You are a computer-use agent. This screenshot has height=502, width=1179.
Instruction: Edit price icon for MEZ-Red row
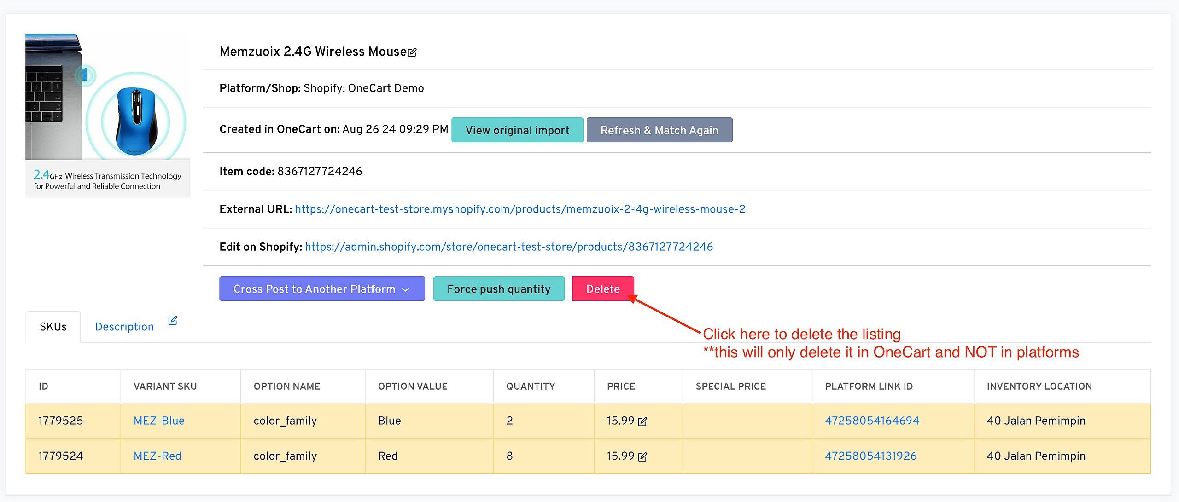pyautogui.click(x=642, y=456)
